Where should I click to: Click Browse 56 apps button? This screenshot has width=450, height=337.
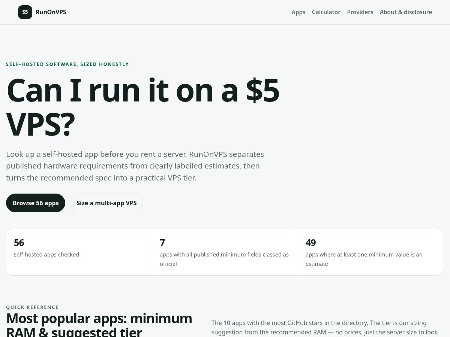pyautogui.click(x=36, y=203)
